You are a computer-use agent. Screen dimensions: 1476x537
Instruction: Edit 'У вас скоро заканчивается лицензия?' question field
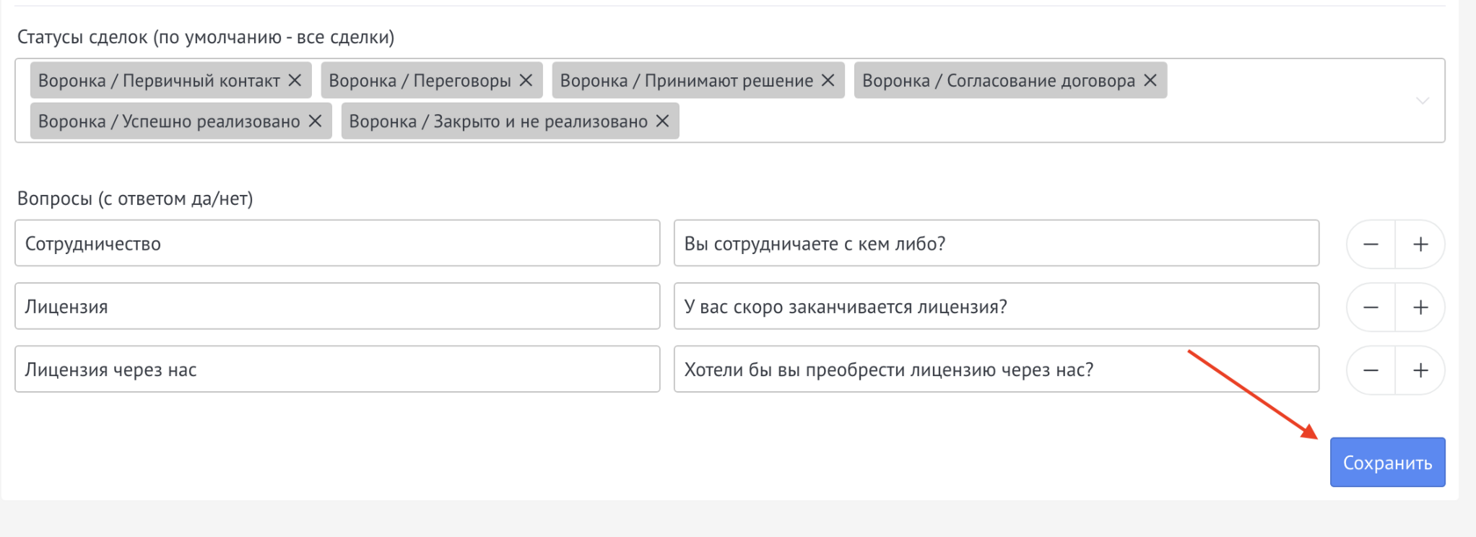995,307
